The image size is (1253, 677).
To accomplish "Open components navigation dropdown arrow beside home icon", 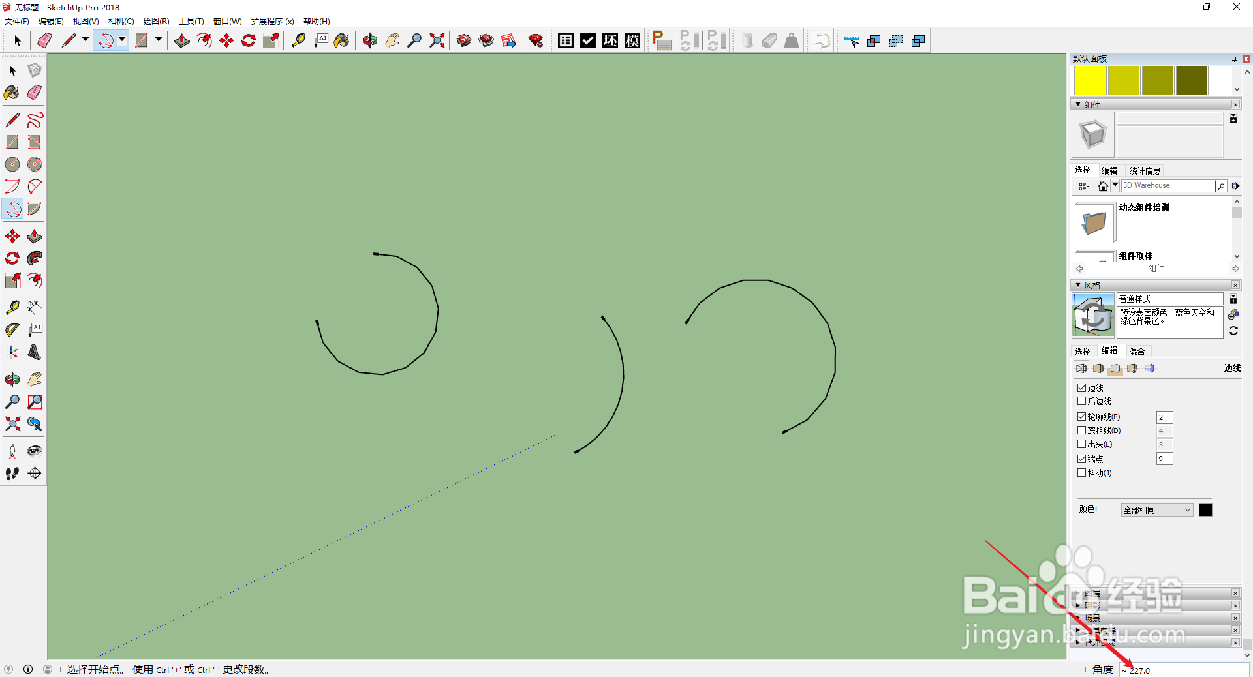I will click(1115, 185).
